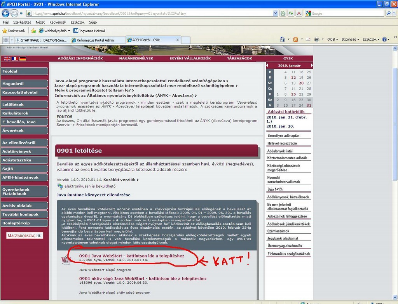Click the 0901 aktív súgó Java WebStart link
The image size is (398, 304).
[x=143, y=278]
